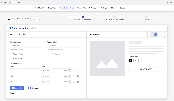
Task: Click the Bulk add button
Action: pos(33,88)
